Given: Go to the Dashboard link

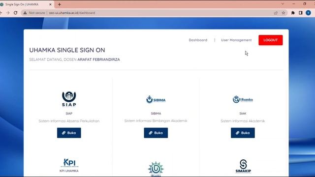Looking at the screenshot, I should pyautogui.click(x=198, y=40).
